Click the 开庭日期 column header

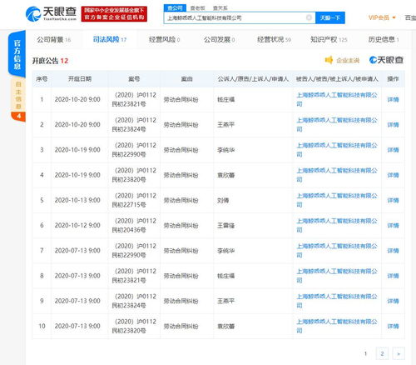point(80,79)
